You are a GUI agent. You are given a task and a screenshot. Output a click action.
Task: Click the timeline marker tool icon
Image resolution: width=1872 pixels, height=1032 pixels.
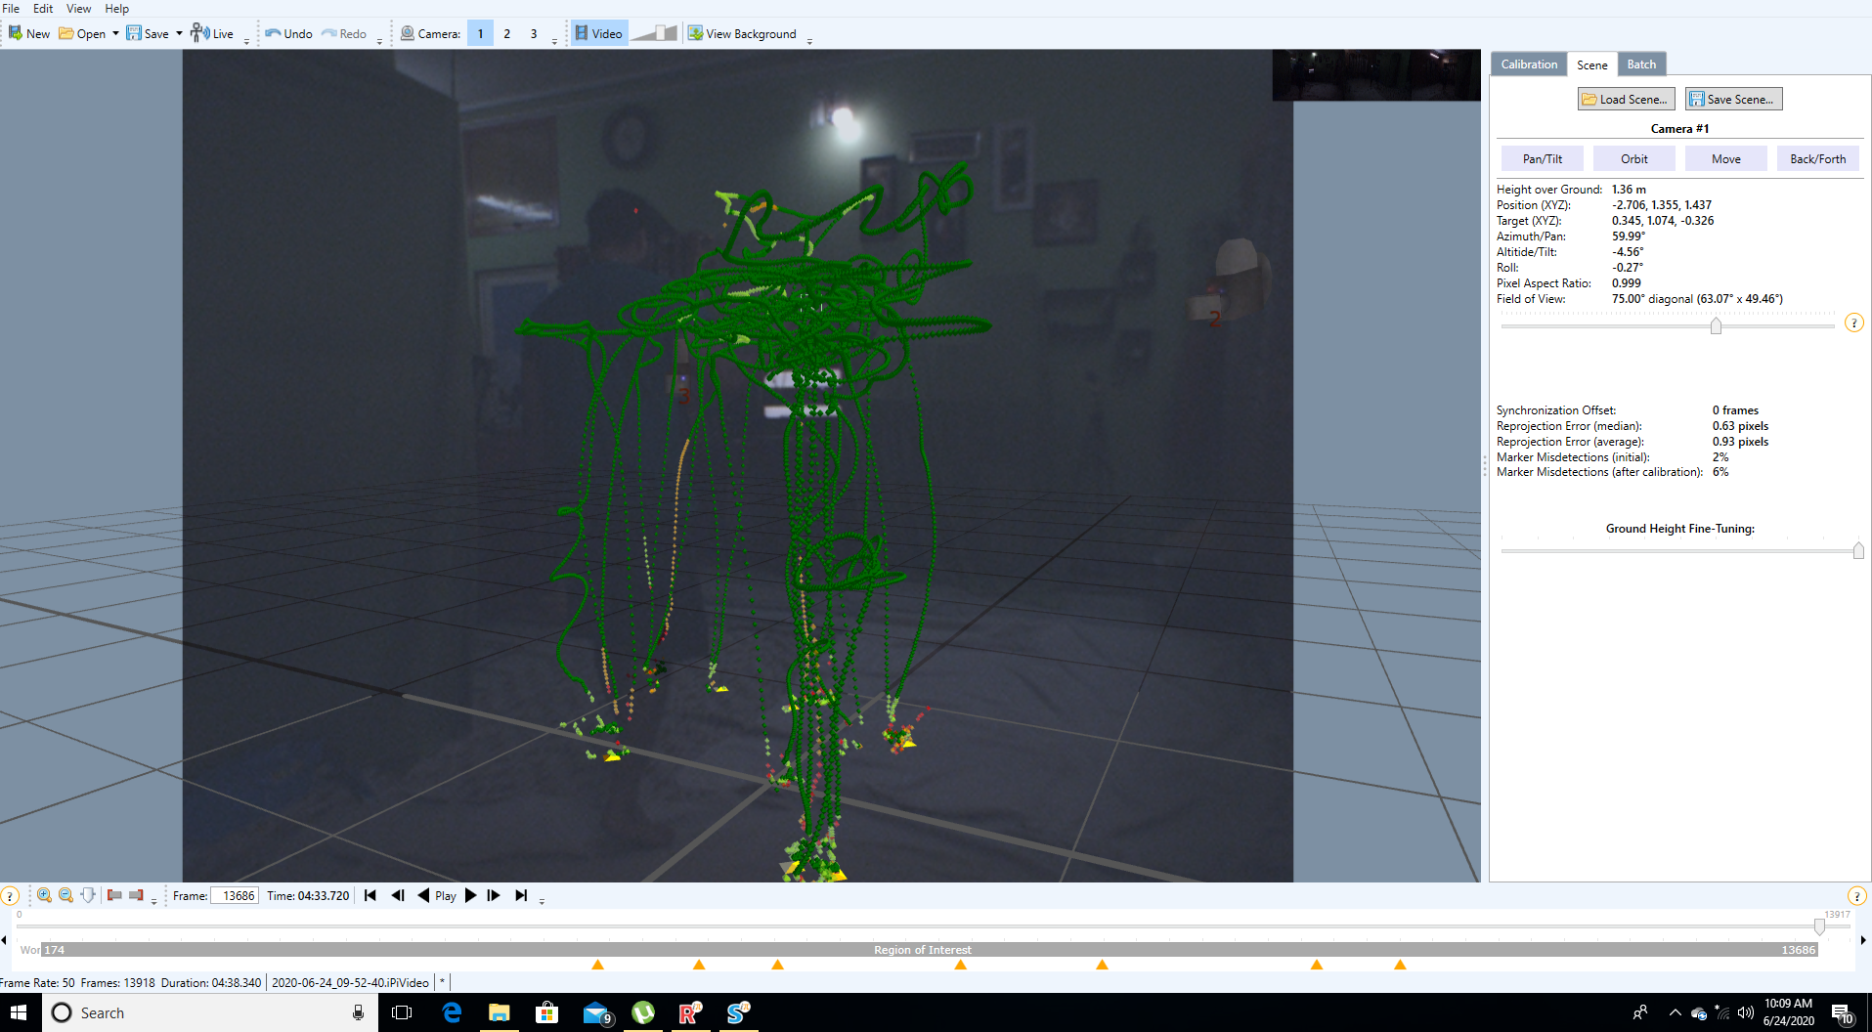pyautogui.click(x=88, y=895)
